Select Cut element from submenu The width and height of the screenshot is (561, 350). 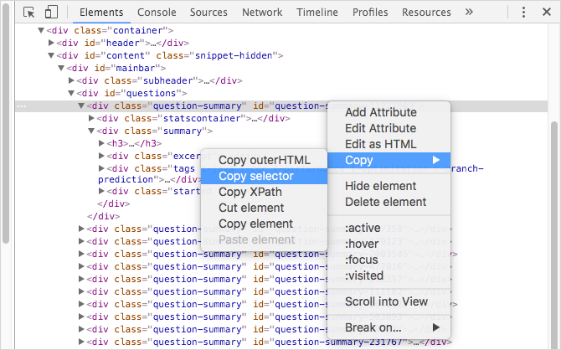pyautogui.click(x=264, y=208)
